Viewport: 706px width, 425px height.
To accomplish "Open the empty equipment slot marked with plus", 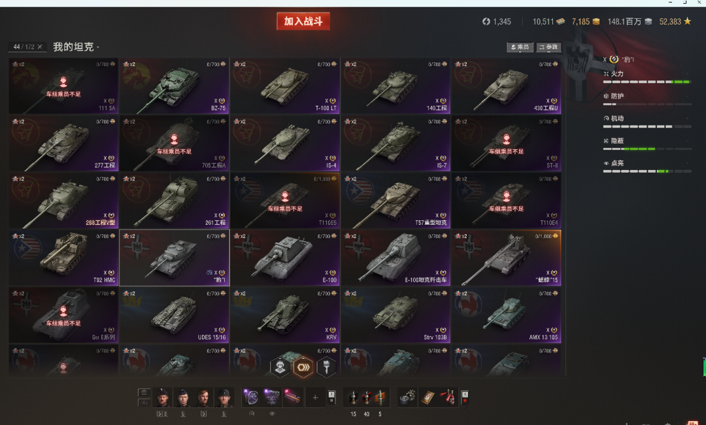I will click(315, 398).
